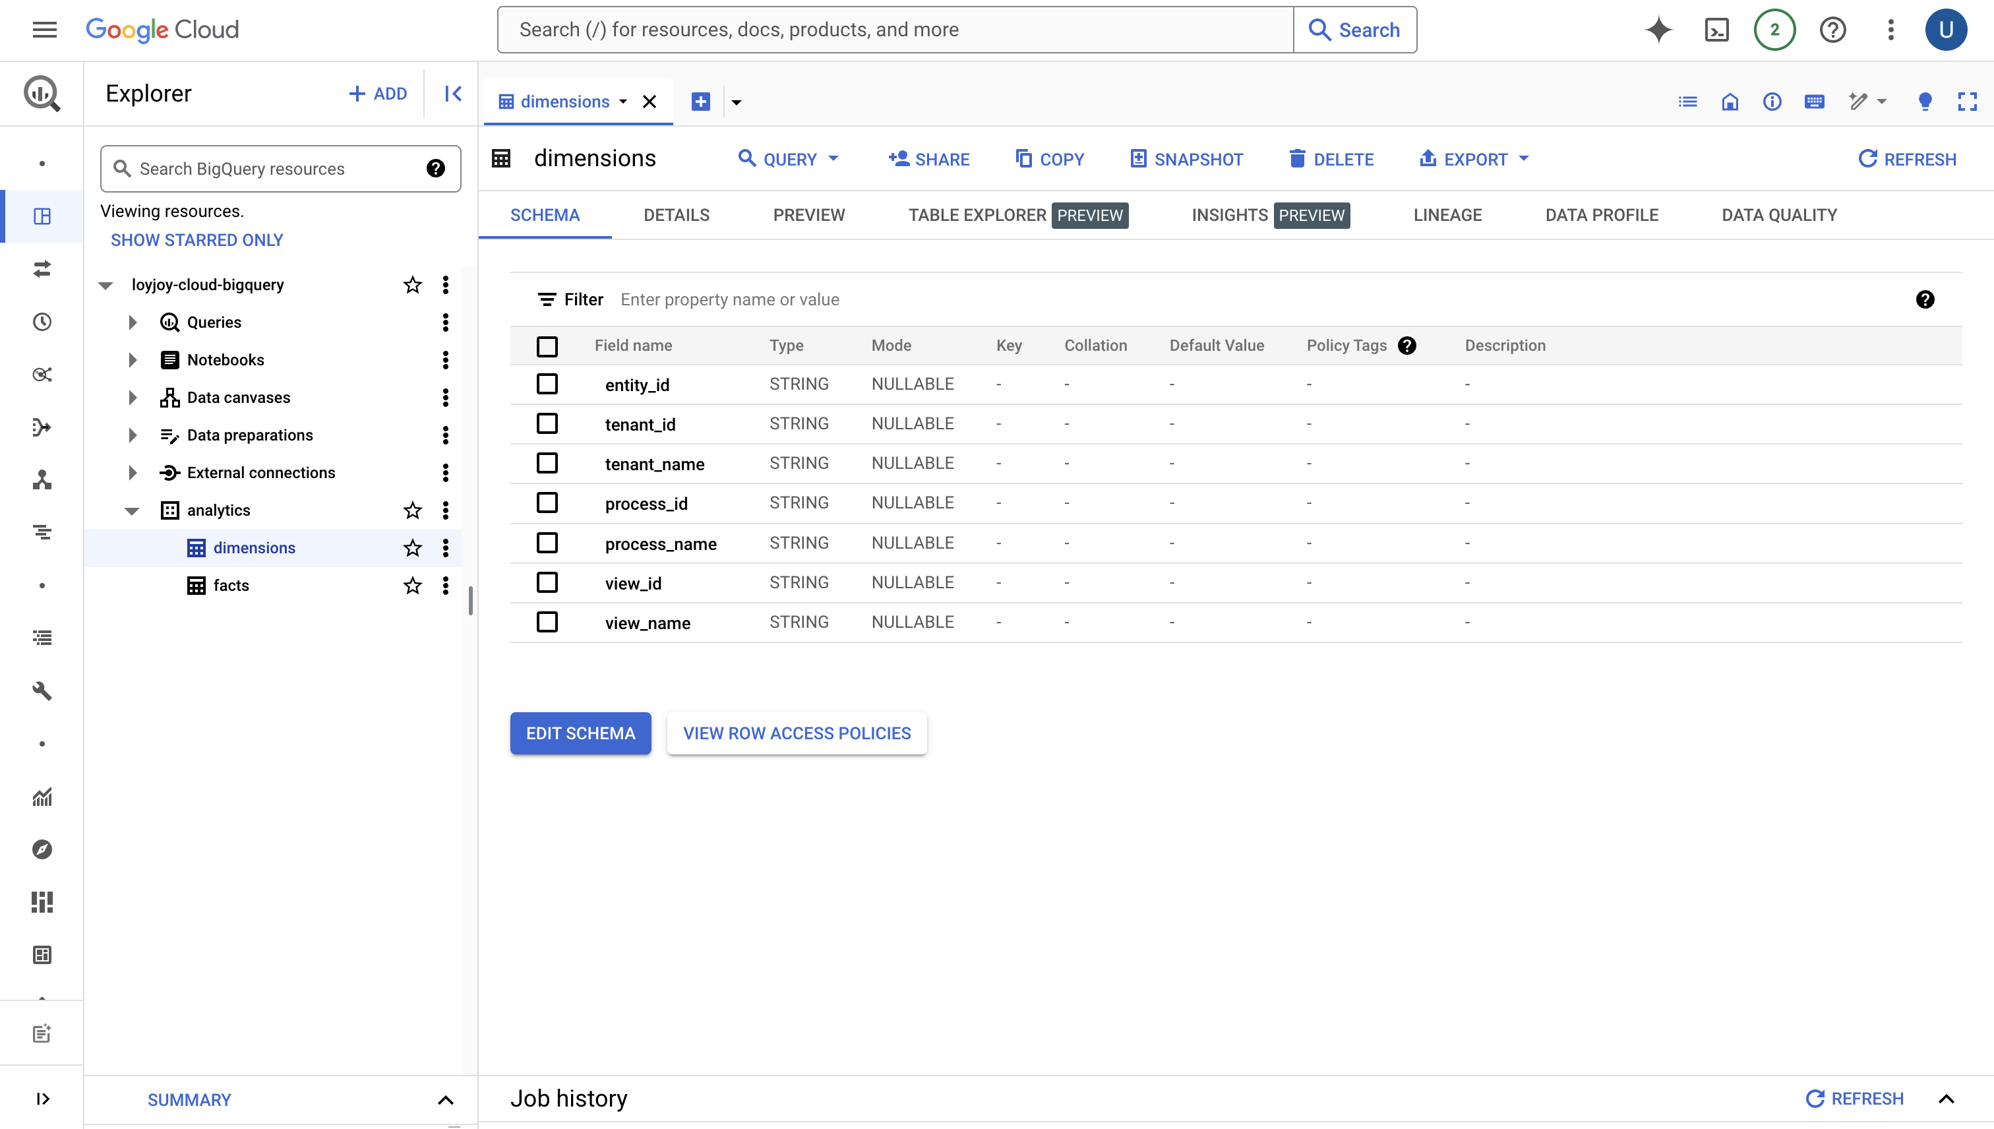1994x1129 pixels.
Task: Check the tenant_name row checkbox
Action: [548, 463]
